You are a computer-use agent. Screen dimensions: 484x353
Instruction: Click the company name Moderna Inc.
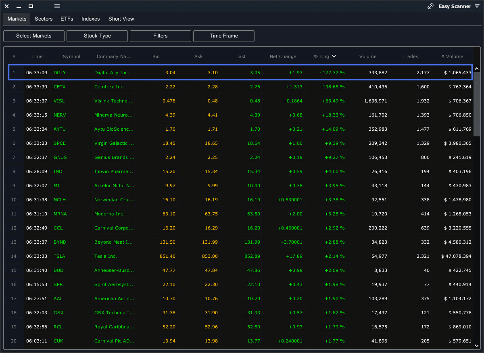click(109, 214)
